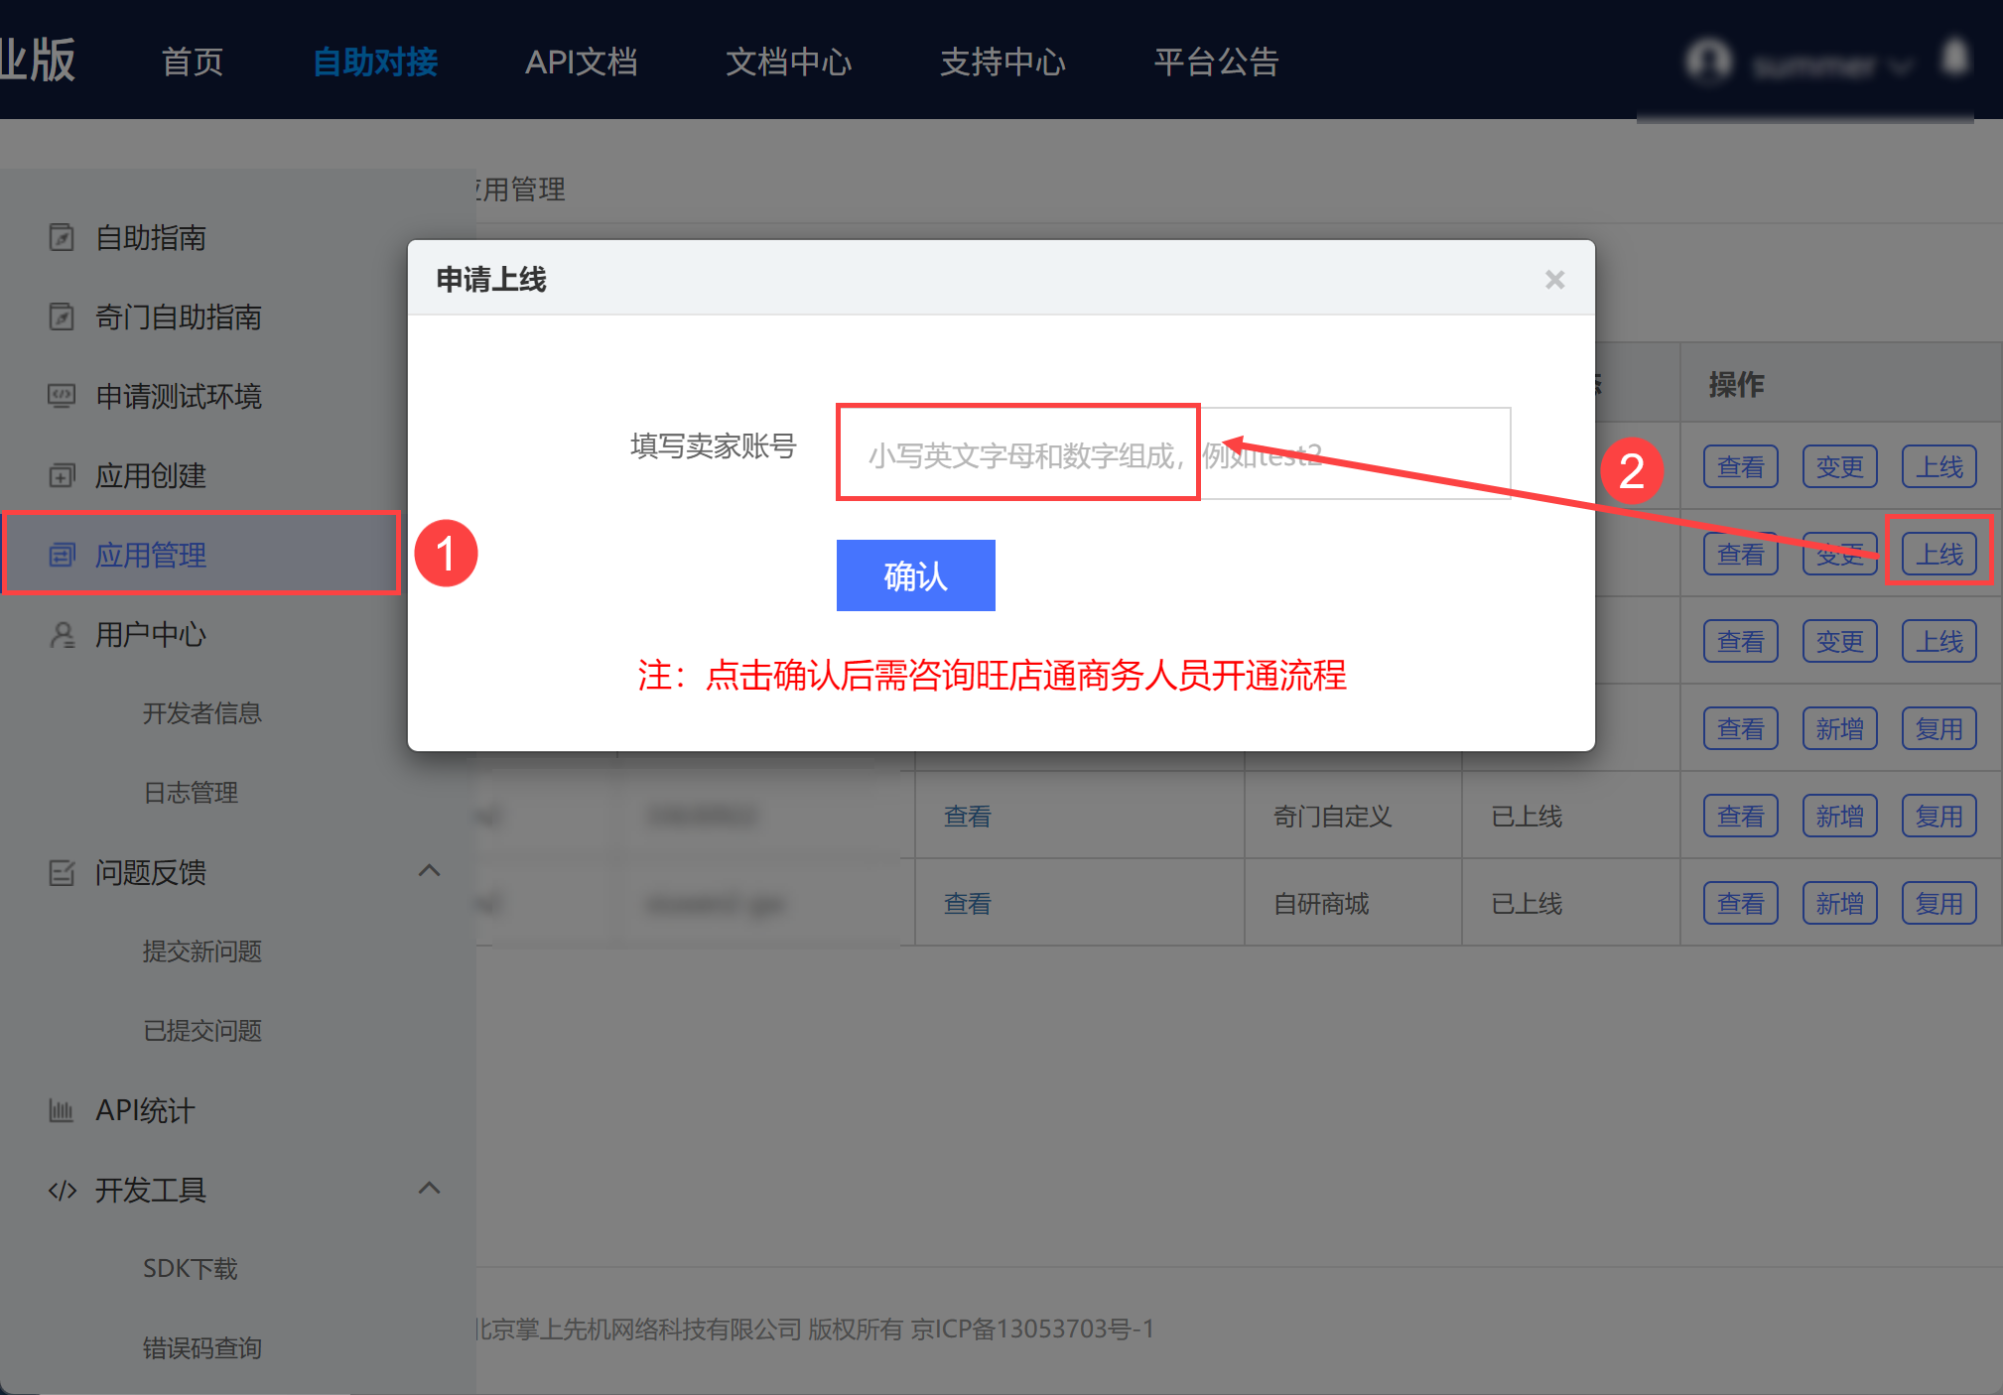Viewport: 2003px width, 1395px height.
Task: Click the notification bell icon
Action: pyautogui.click(x=1954, y=58)
